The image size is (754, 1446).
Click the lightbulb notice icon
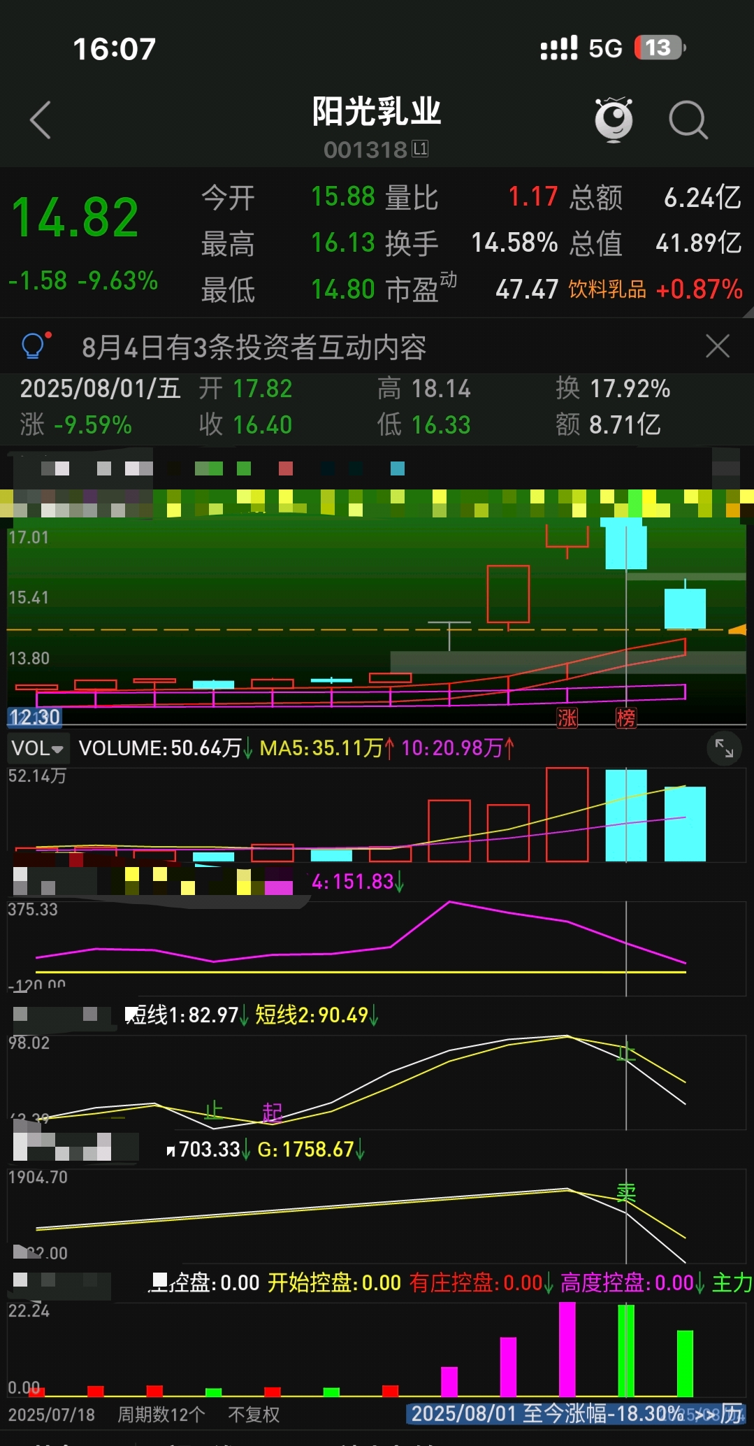point(35,345)
